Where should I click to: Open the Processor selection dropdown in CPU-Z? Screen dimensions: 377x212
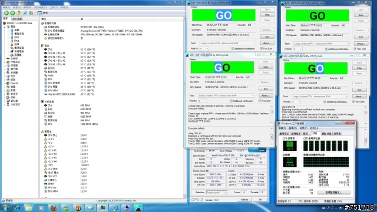(x=216, y=193)
